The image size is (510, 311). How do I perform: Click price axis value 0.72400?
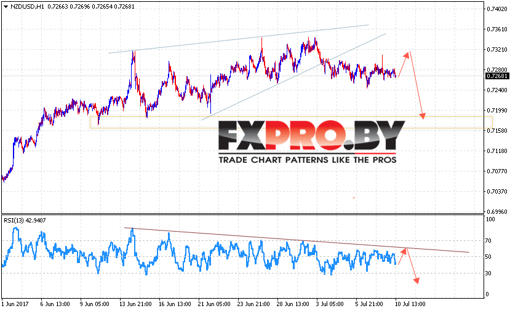[496, 90]
